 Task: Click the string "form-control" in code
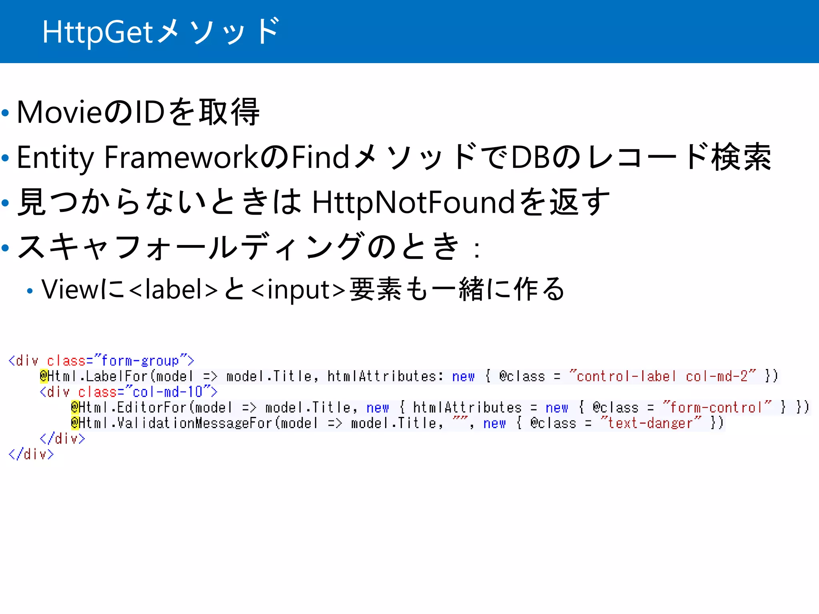coord(717,407)
